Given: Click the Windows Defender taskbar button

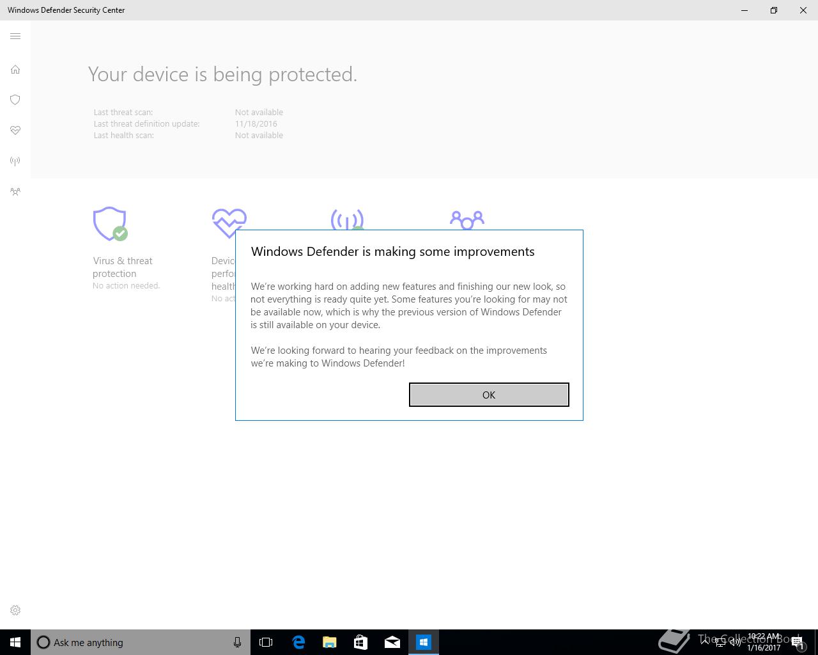Looking at the screenshot, I should 423,642.
